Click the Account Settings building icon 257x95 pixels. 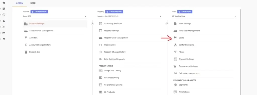click(x=26, y=24)
